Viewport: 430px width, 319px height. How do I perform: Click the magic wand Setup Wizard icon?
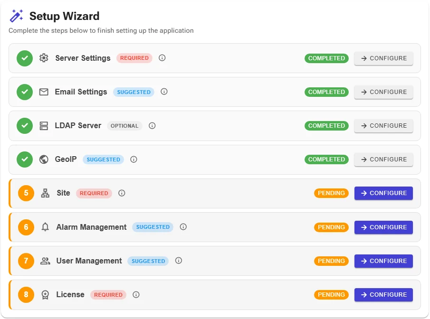pyautogui.click(x=17, y=16)
